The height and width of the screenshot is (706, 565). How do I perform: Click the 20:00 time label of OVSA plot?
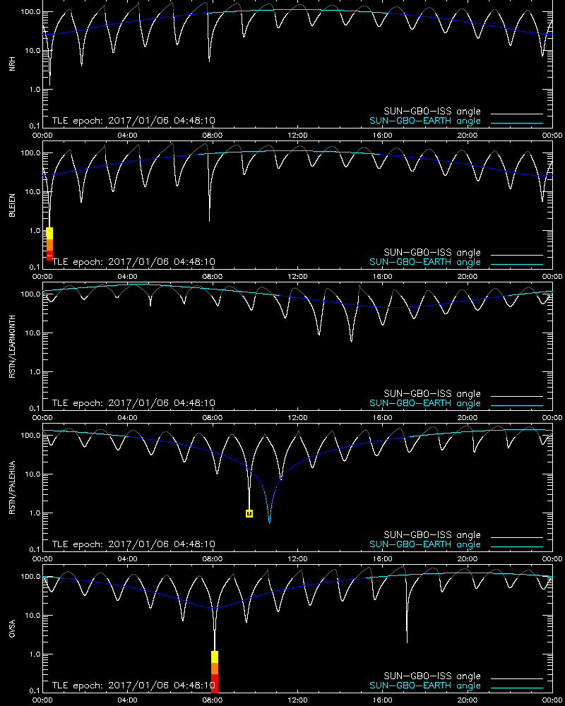468,700
